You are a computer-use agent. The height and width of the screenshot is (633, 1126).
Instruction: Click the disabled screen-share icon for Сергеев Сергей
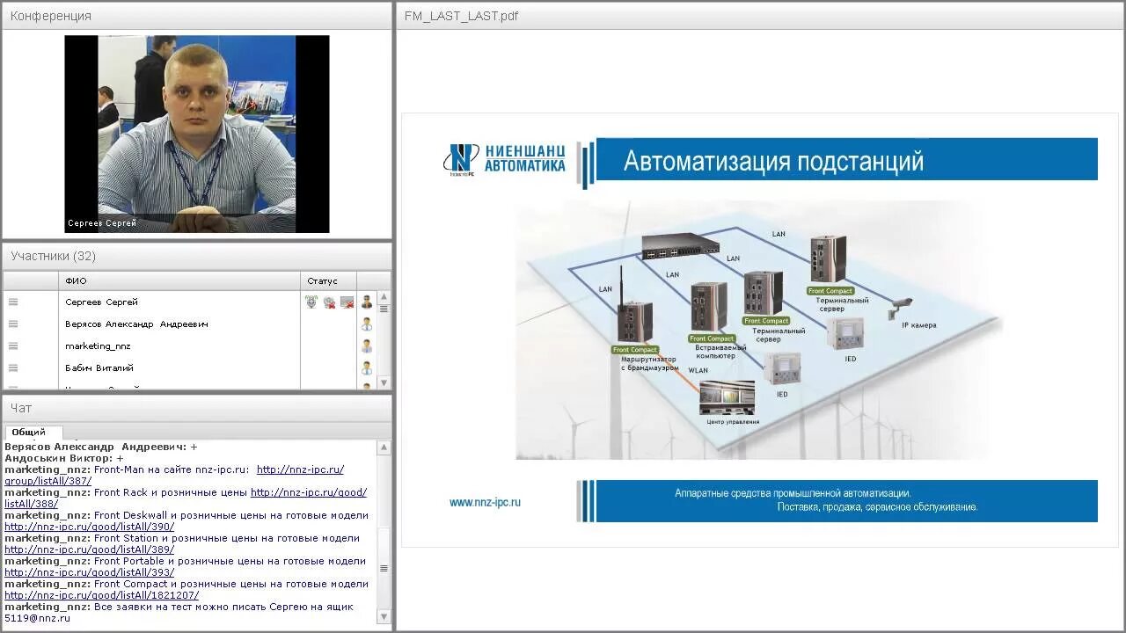click(347, 302)
